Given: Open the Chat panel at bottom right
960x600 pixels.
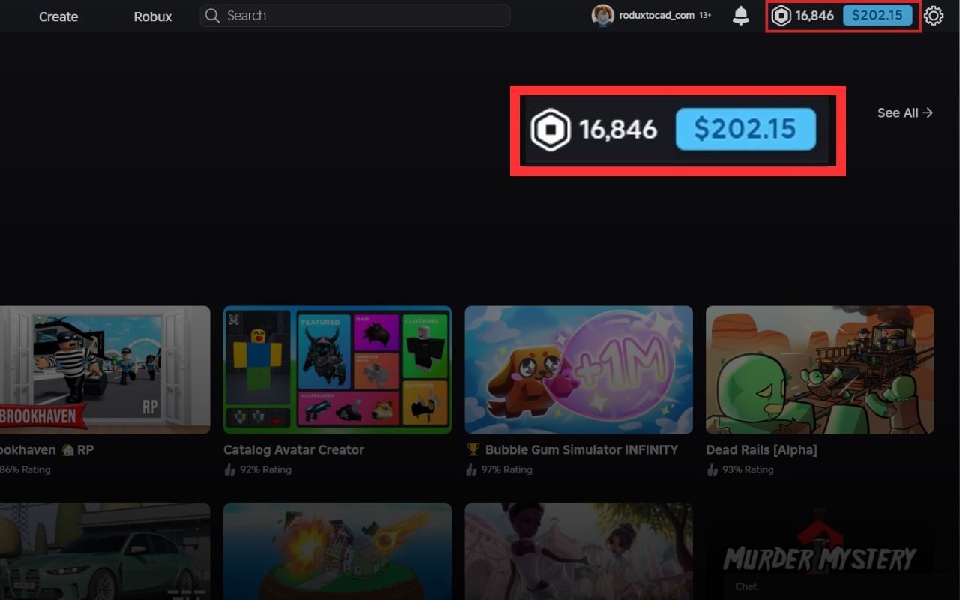Looking at the screenshot, I should pyautogui.click(x=745, y=586).
